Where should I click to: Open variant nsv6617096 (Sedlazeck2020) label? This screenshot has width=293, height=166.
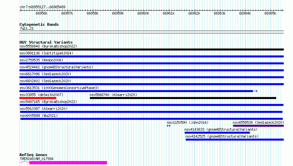[45, 74]
